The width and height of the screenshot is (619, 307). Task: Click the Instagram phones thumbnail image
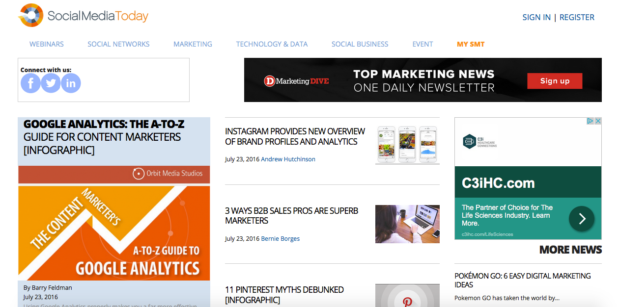click(407, 145)
